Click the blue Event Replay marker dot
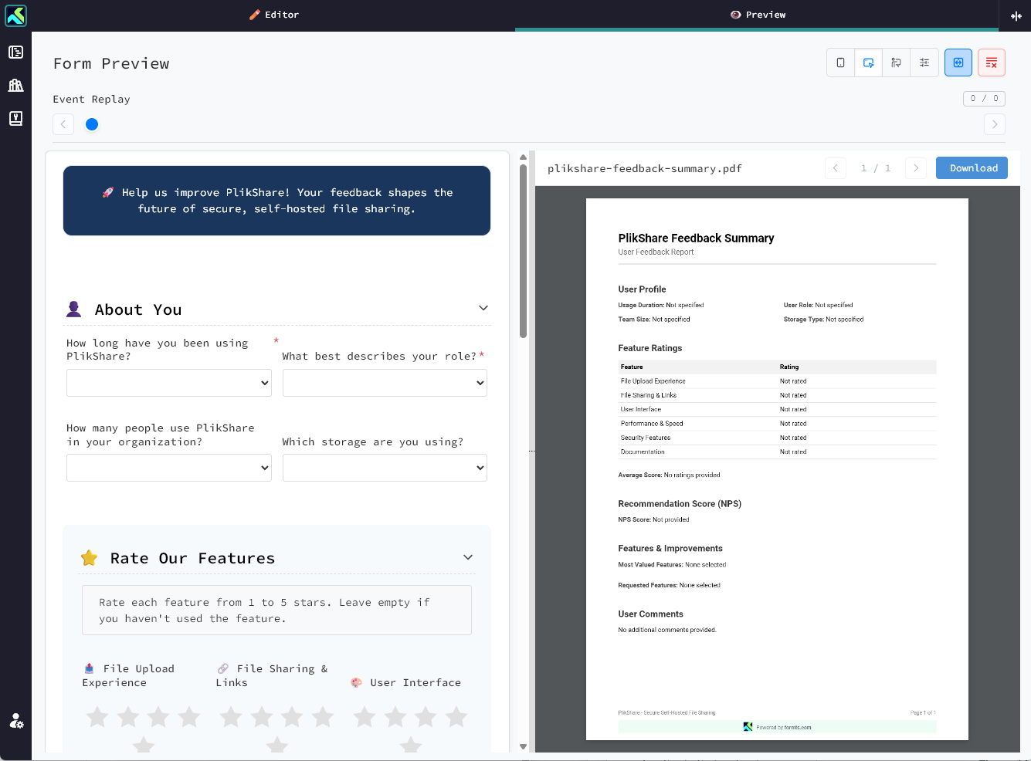This screenshot has height=761, width=1031. tap(92, 123)
